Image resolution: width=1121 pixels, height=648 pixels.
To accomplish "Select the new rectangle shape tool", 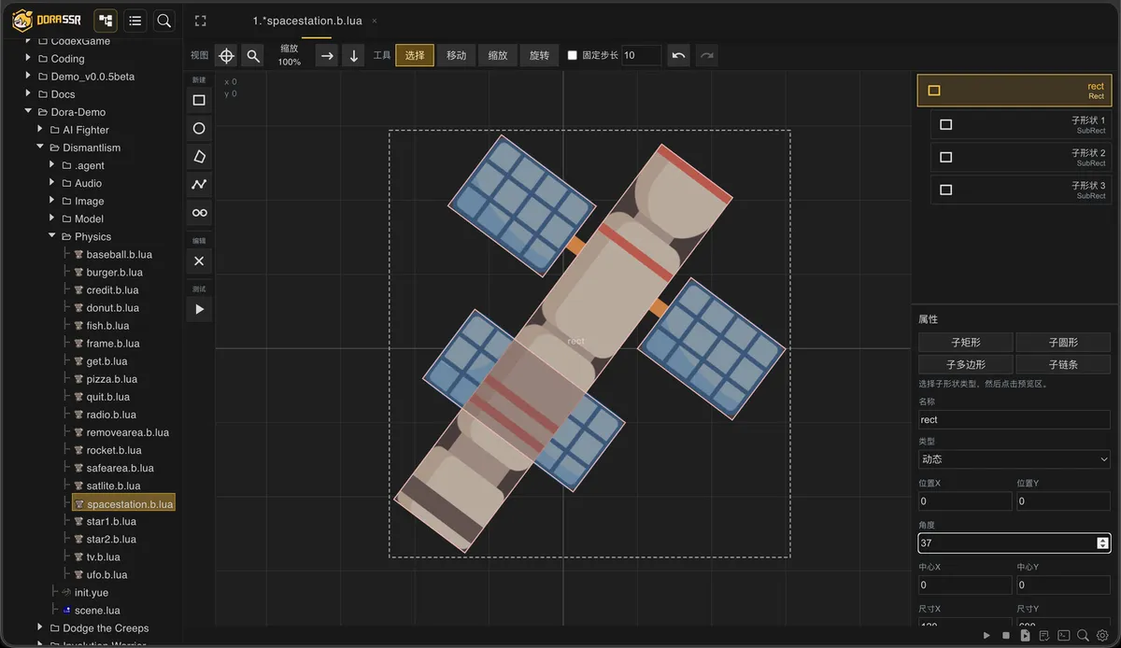I will pos(199,100).
